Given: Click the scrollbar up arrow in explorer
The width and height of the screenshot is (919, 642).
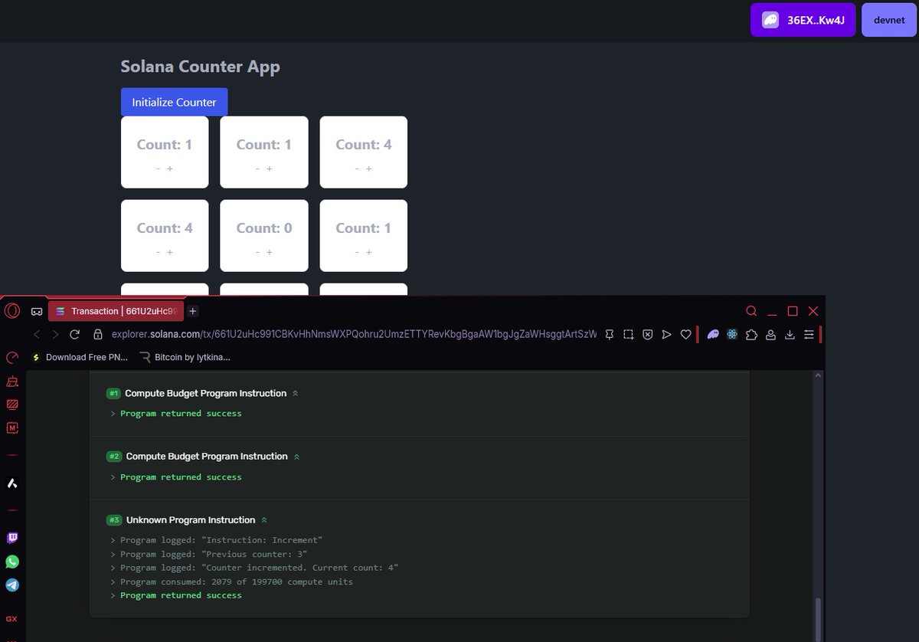Looking at the screenshot, I should pyautogui.click(x=819, y=376).
